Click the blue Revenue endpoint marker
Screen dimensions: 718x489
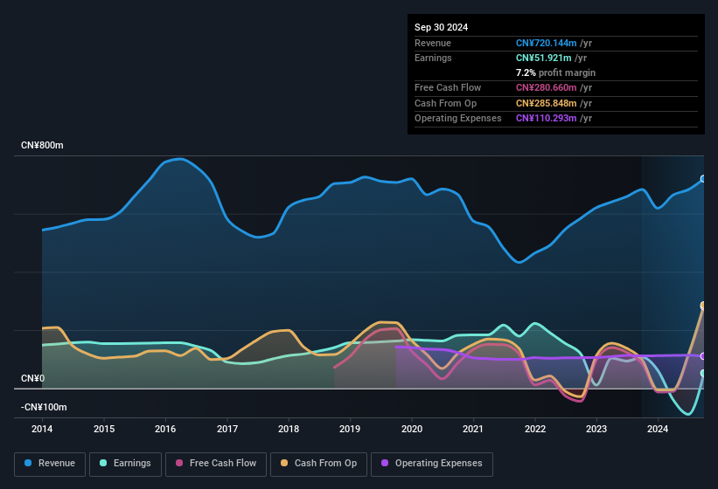tap(703, 179)
